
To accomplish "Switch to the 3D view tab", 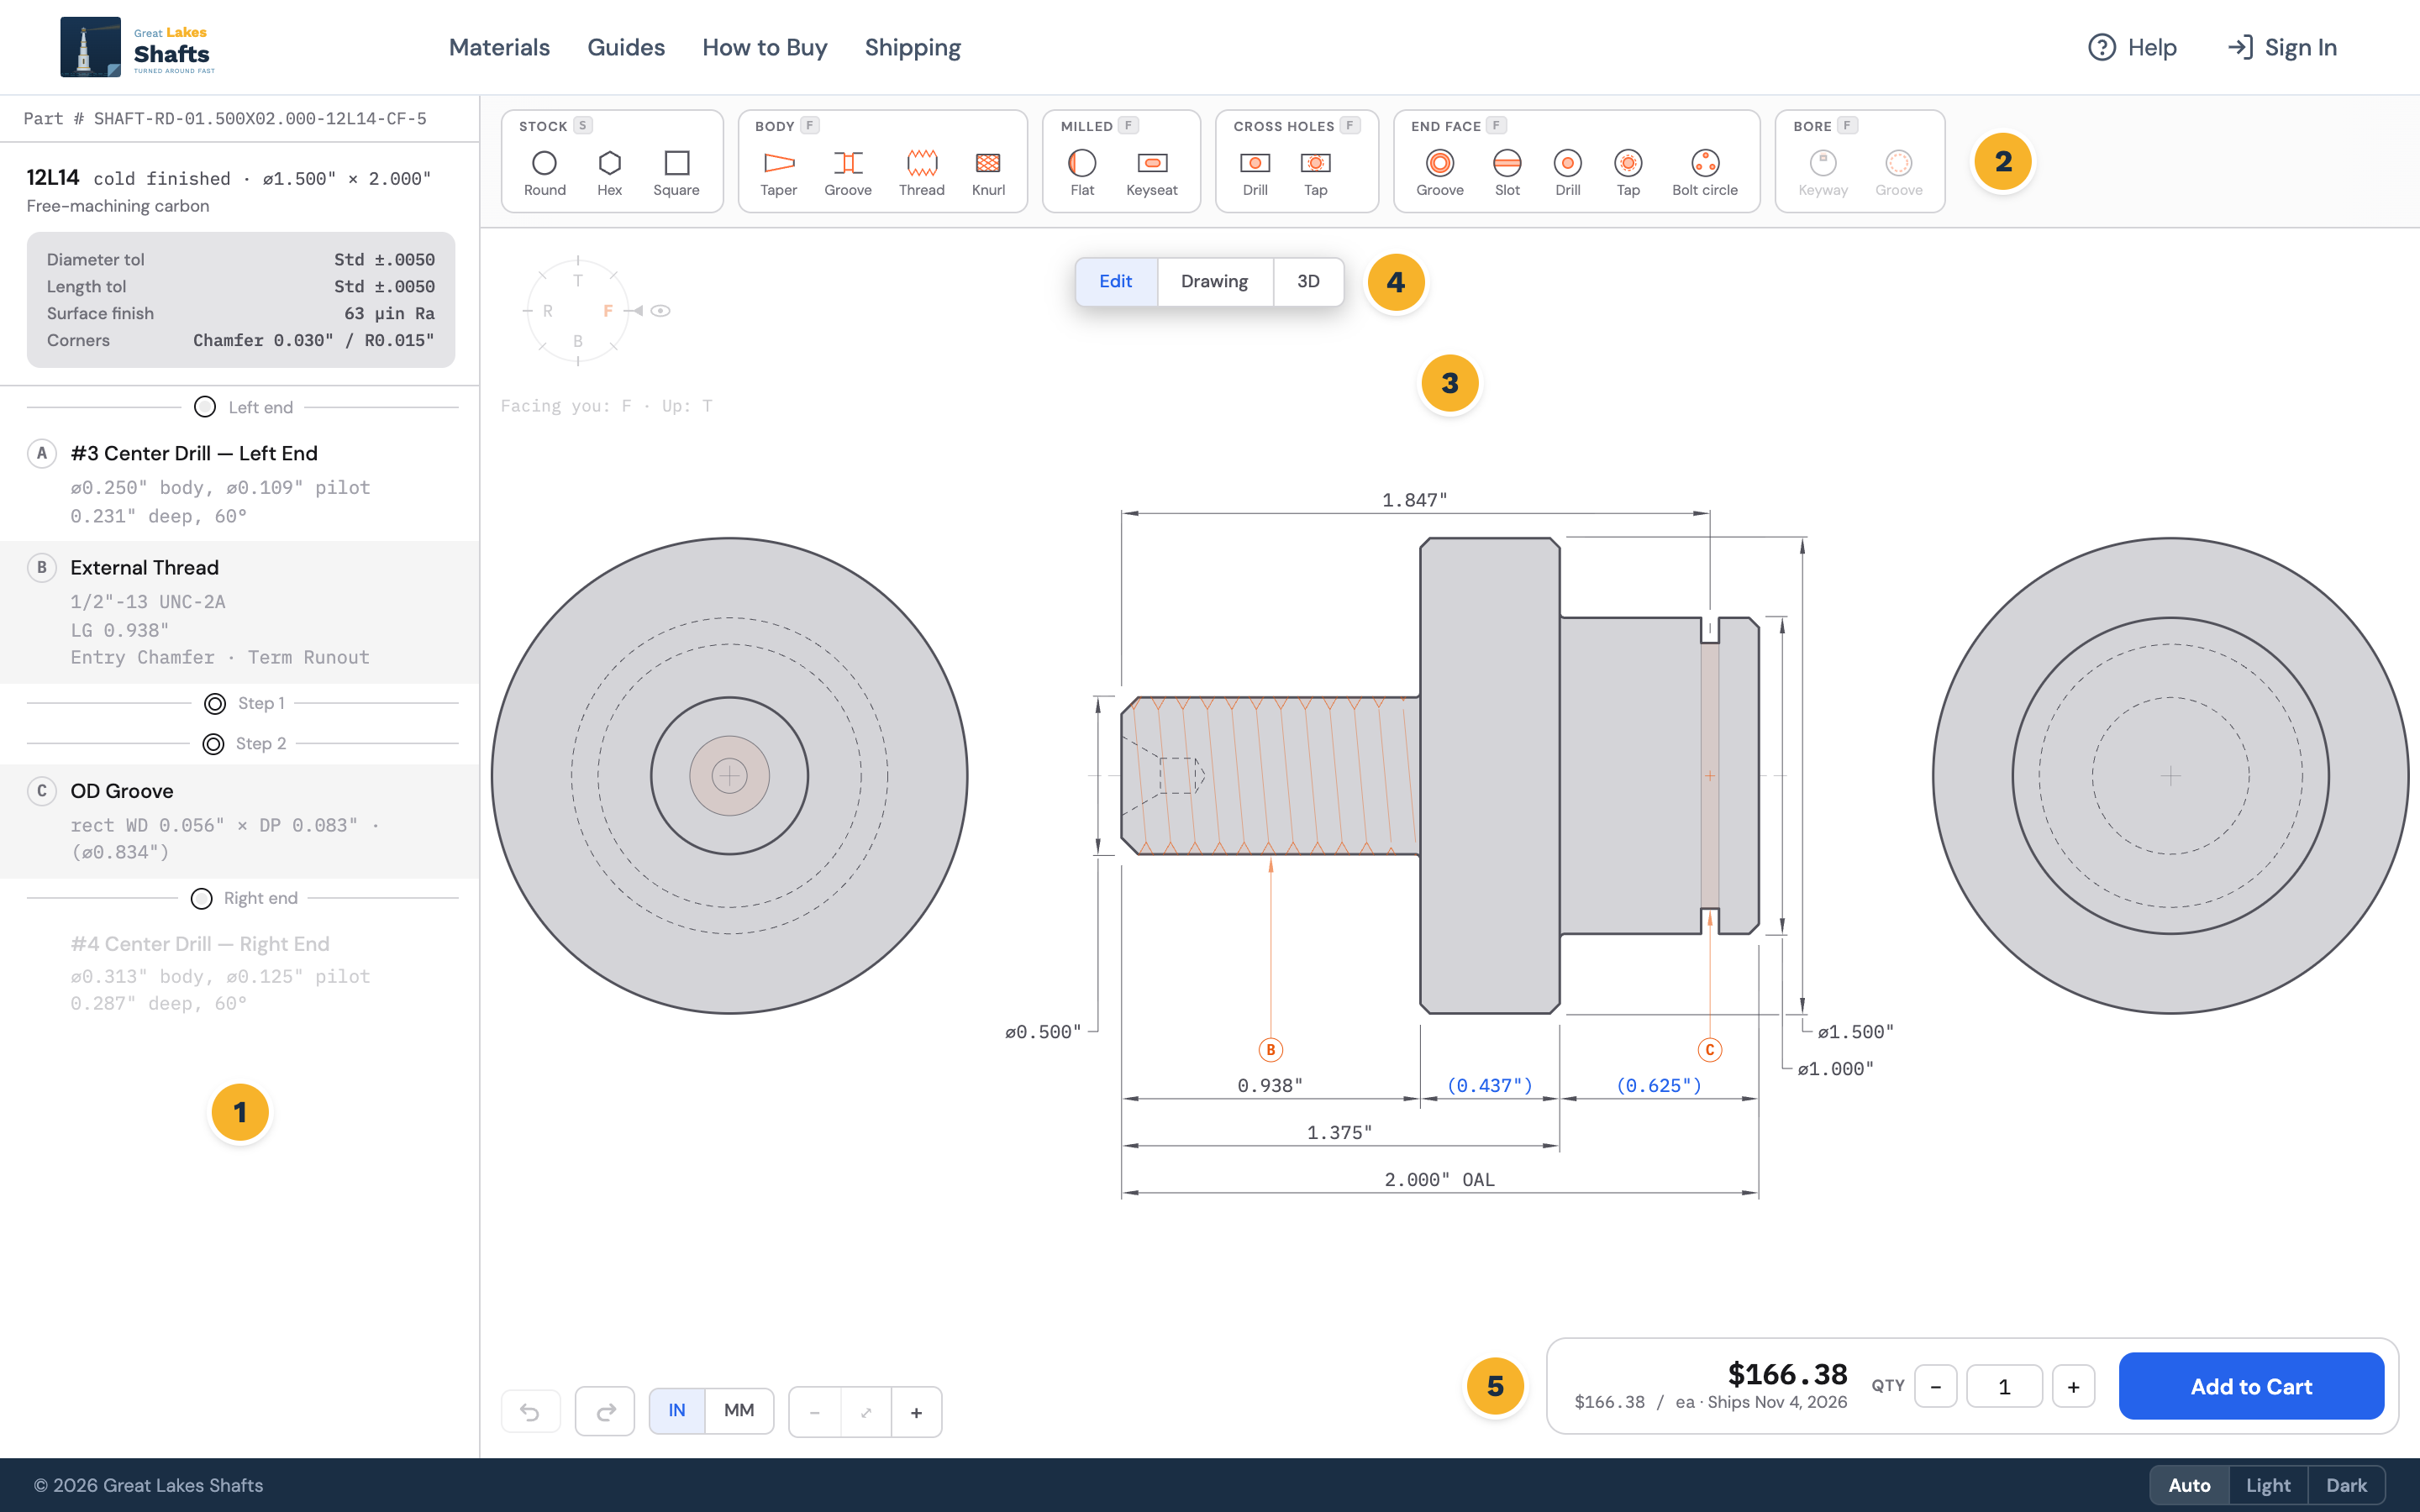I will click(x=1308, y=282).
